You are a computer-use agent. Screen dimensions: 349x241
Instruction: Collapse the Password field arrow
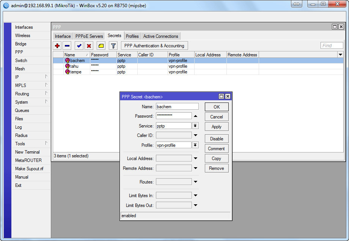tap(195, 116)
